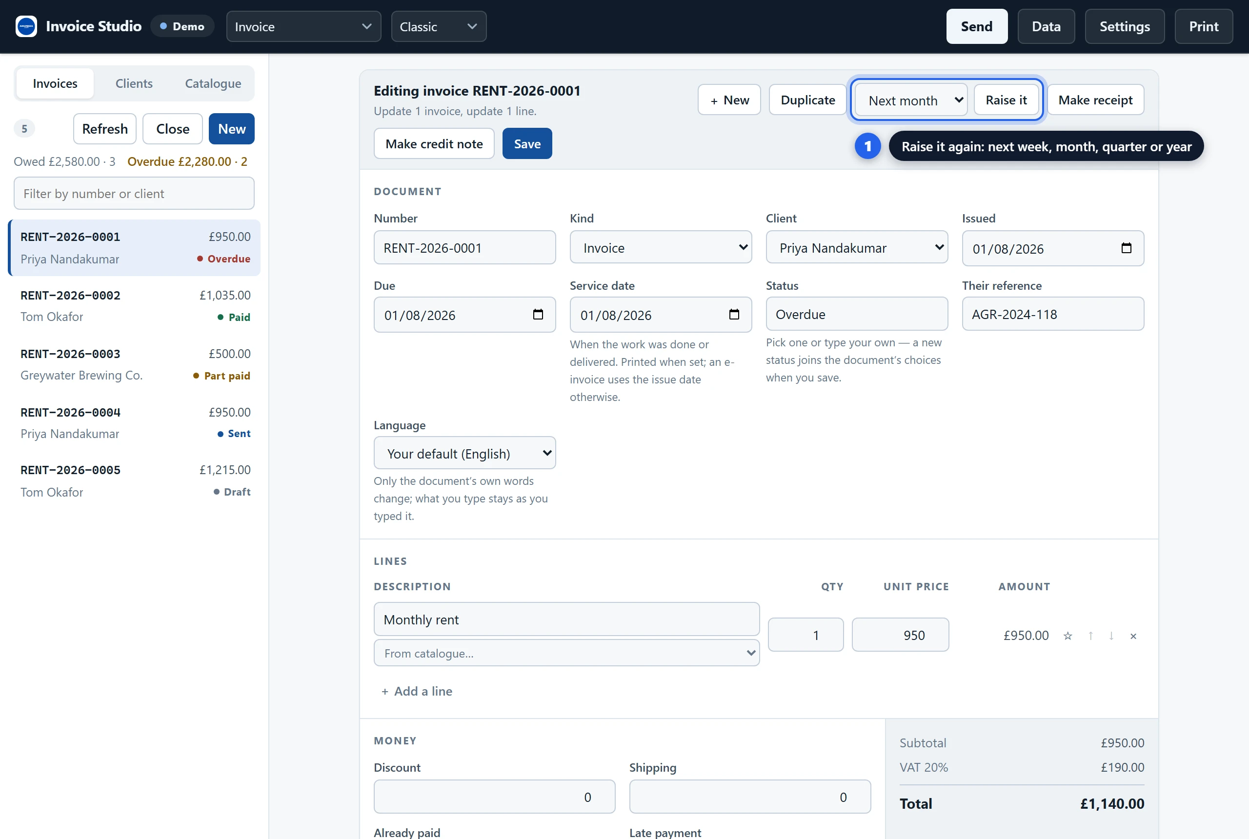
Task: Click the Greywater Brewing Co. client name
Action: [81, 375]
